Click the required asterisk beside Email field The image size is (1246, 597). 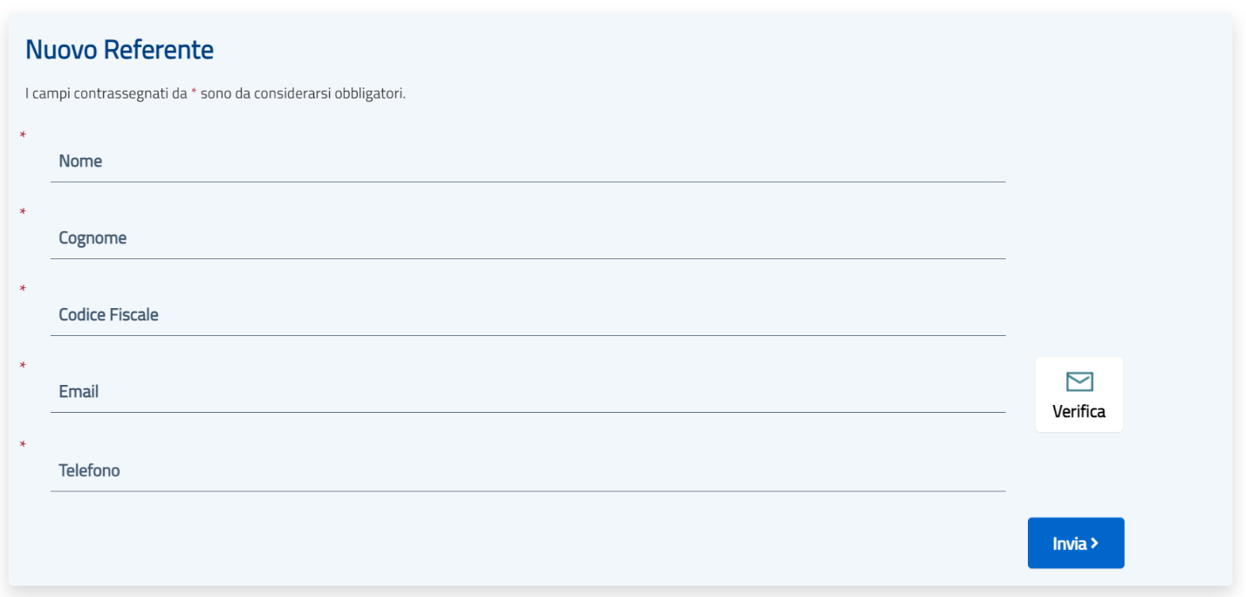(23, 366)
